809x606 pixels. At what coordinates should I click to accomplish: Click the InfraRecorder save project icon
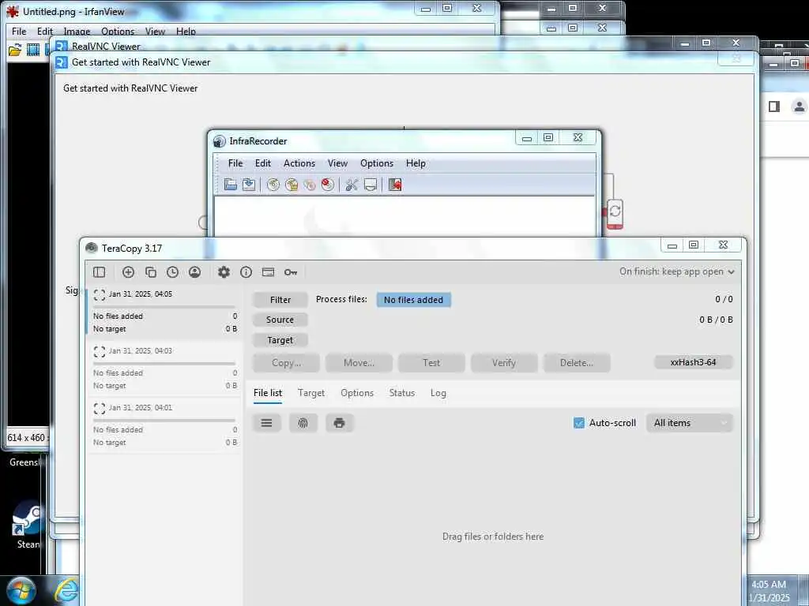pyautogui.click(x=249, y=185)
